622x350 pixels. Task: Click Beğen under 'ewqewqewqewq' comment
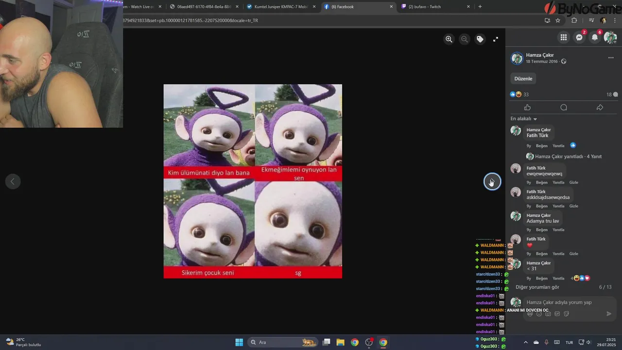(542, 183)
